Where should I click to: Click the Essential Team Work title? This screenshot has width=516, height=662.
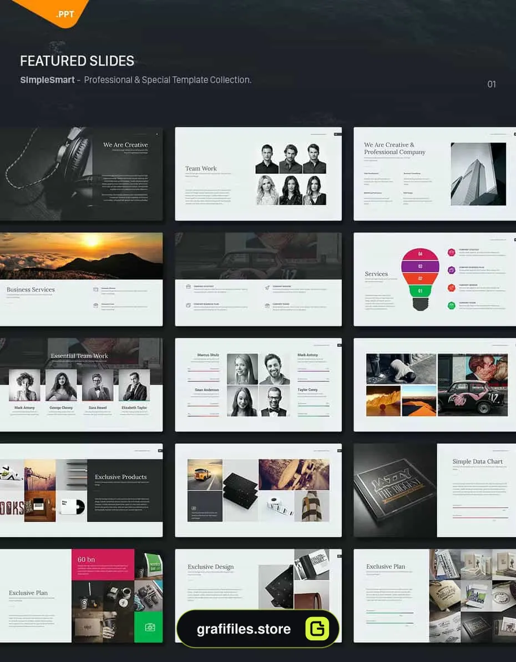(79, 356)
